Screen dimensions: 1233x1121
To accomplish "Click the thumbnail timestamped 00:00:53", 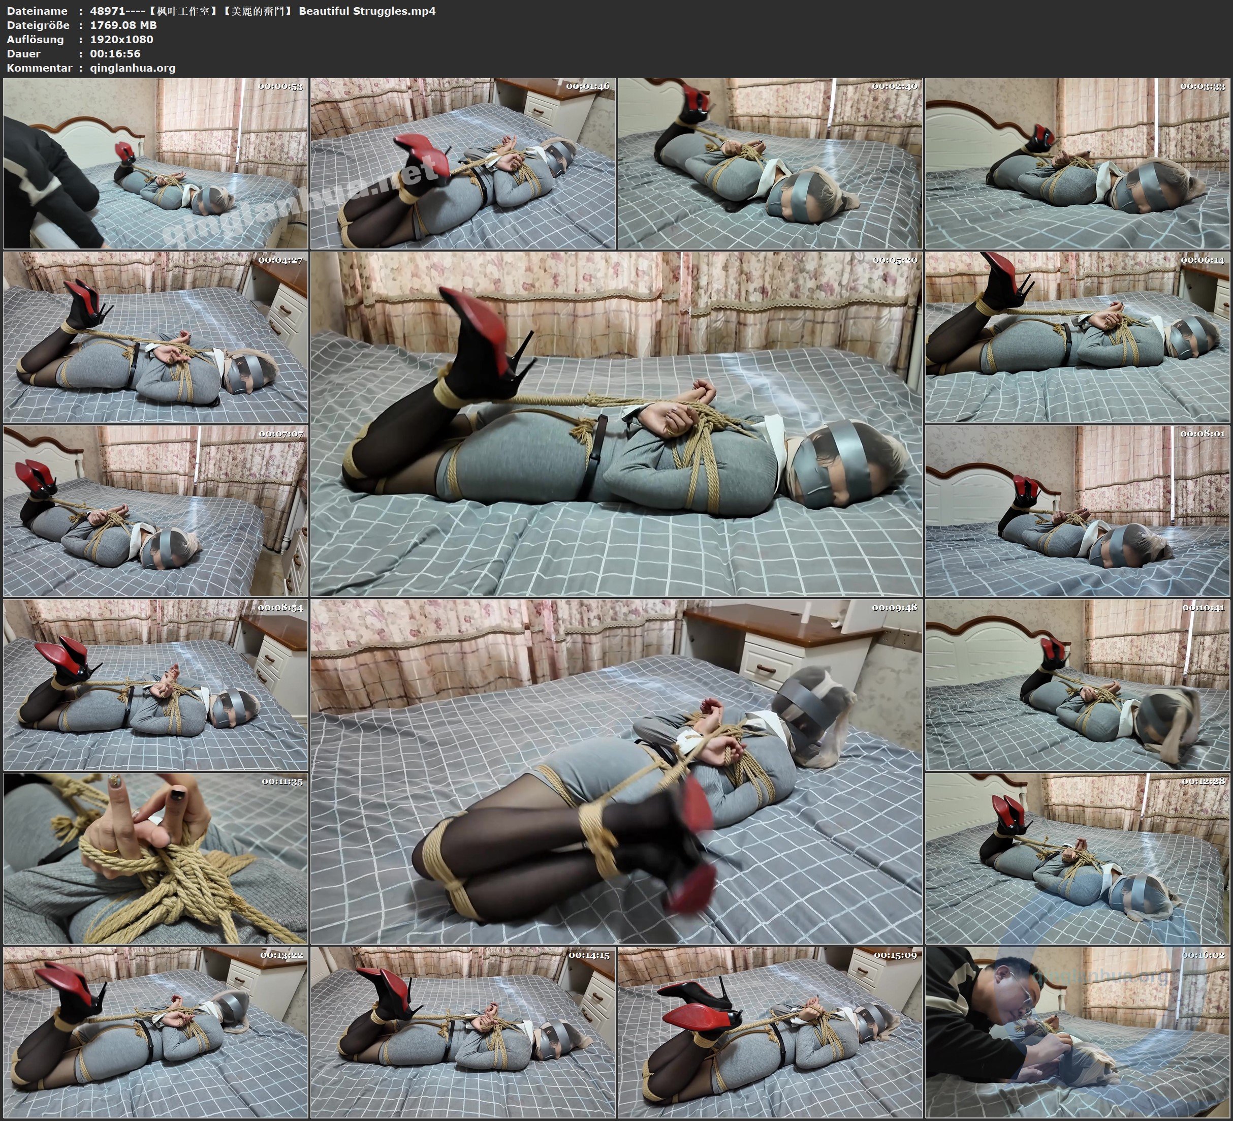I will pyautogui.click(x=155, y=163).
